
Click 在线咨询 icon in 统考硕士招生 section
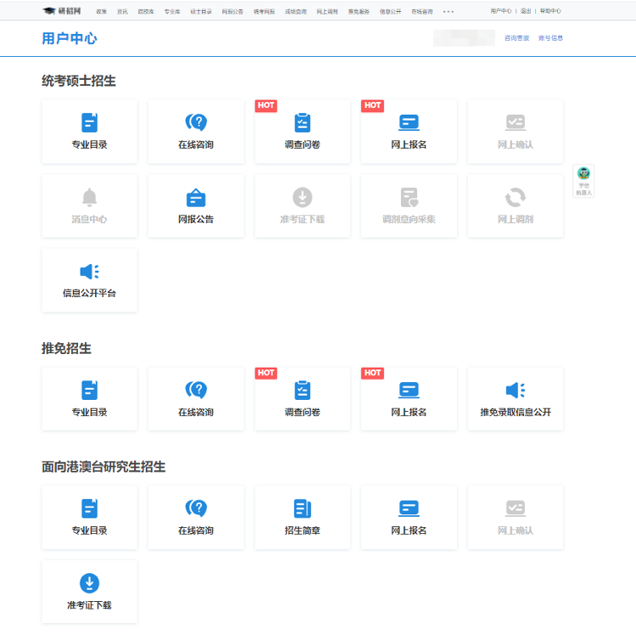(x=196, y=123)
